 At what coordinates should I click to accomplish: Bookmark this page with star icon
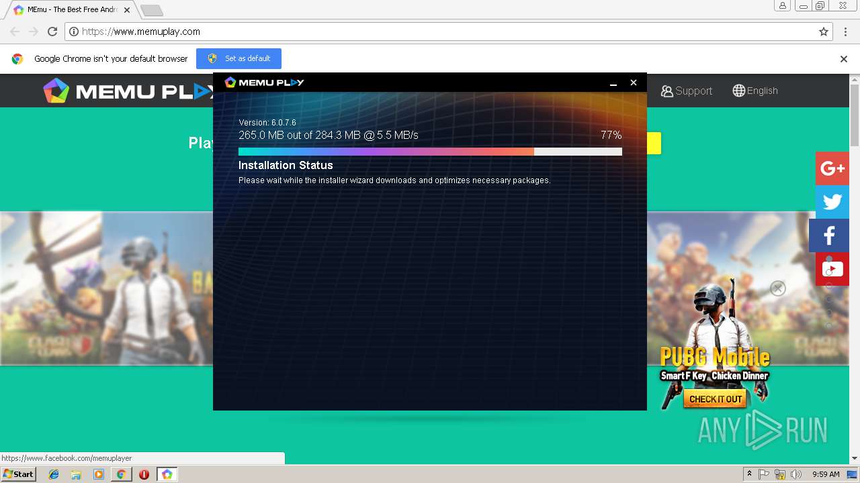click(824, 32)
